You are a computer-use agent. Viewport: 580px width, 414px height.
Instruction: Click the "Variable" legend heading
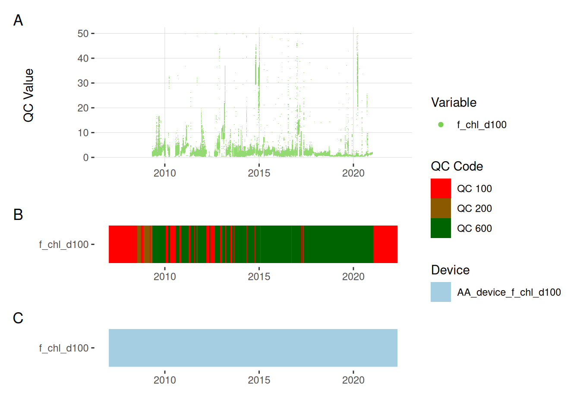point(454,103)
